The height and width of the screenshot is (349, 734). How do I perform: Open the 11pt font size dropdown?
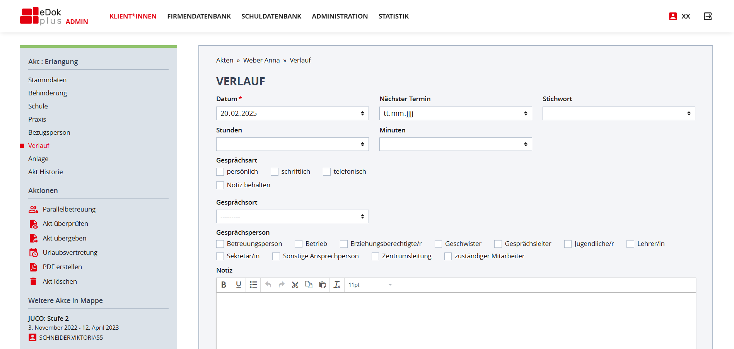370,285
